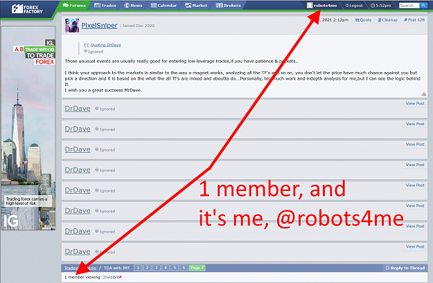Go to thread page 5
The width and height of the screenshot is (433, 283).
pos(175,268)
